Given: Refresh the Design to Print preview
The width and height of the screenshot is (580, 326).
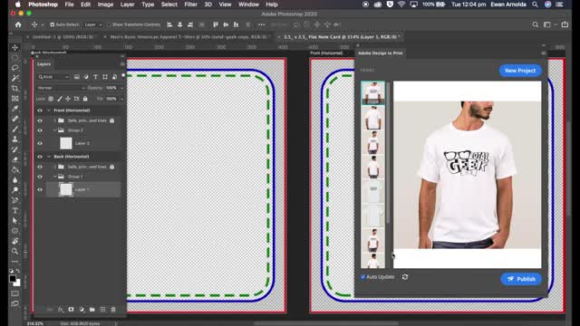Looking at the screenshot, I should [x=405, y=277].
